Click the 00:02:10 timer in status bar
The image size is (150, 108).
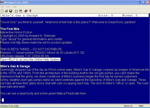point(128,106)
